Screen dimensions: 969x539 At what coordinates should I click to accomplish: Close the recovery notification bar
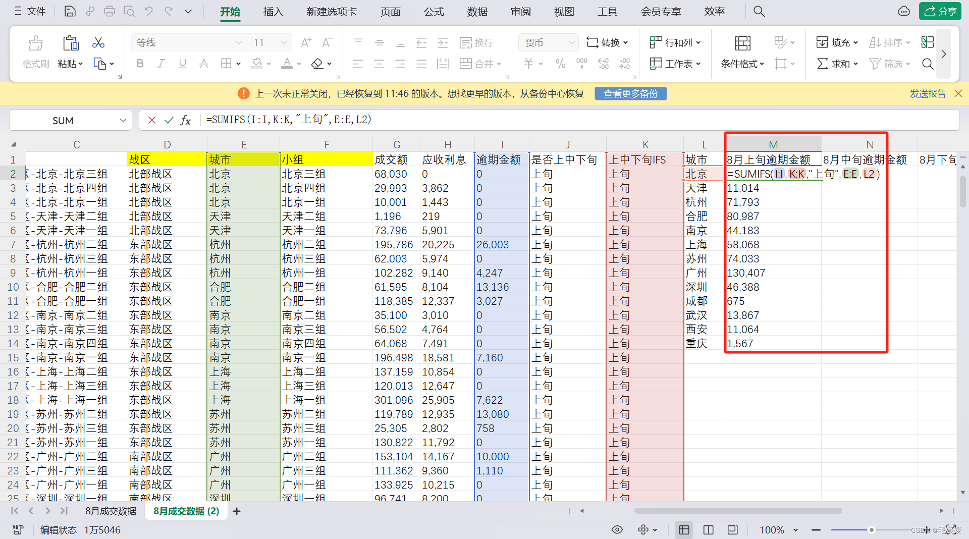958,93
